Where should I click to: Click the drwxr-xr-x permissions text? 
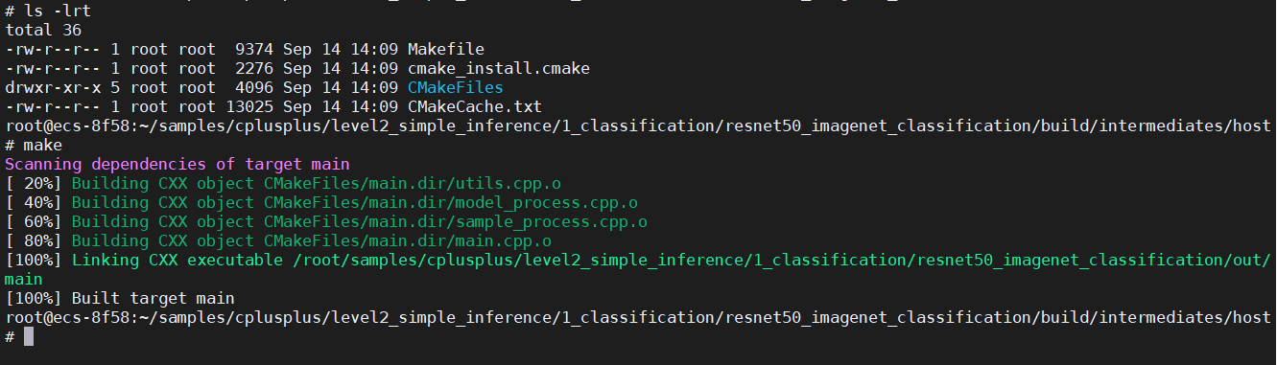click(52, 87)
